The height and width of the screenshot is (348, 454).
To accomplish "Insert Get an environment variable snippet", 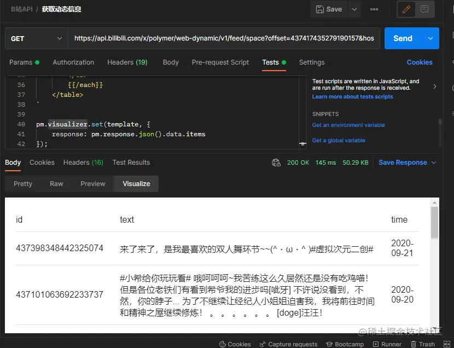I will [348, 125].
